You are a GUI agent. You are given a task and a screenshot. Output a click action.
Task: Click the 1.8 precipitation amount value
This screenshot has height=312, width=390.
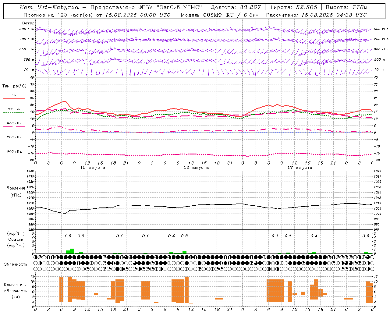pyautogui.click(x=68, y=236)
